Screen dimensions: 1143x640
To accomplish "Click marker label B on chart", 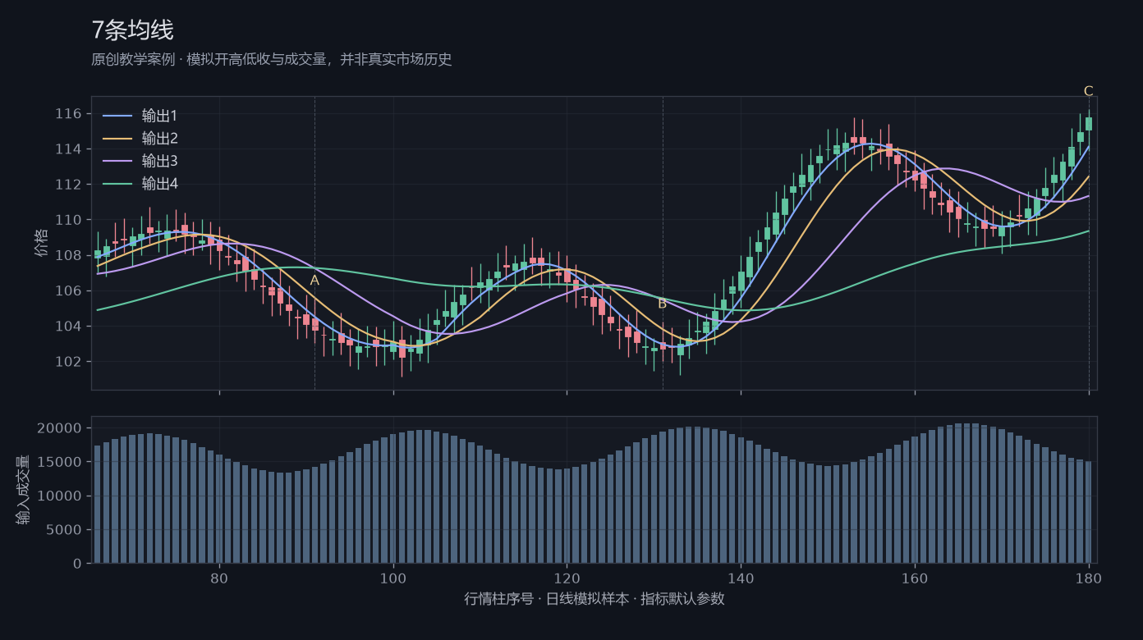I will tap(663, 304).
